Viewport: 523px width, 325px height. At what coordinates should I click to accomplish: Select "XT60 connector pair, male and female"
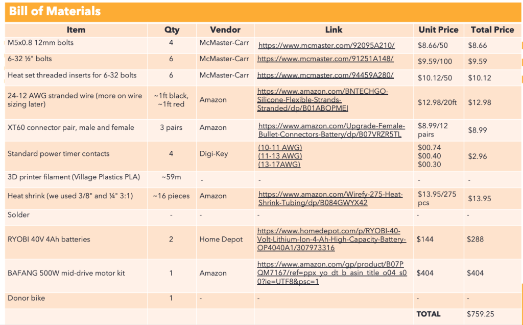pyautogui.click(x=71, y=128)
